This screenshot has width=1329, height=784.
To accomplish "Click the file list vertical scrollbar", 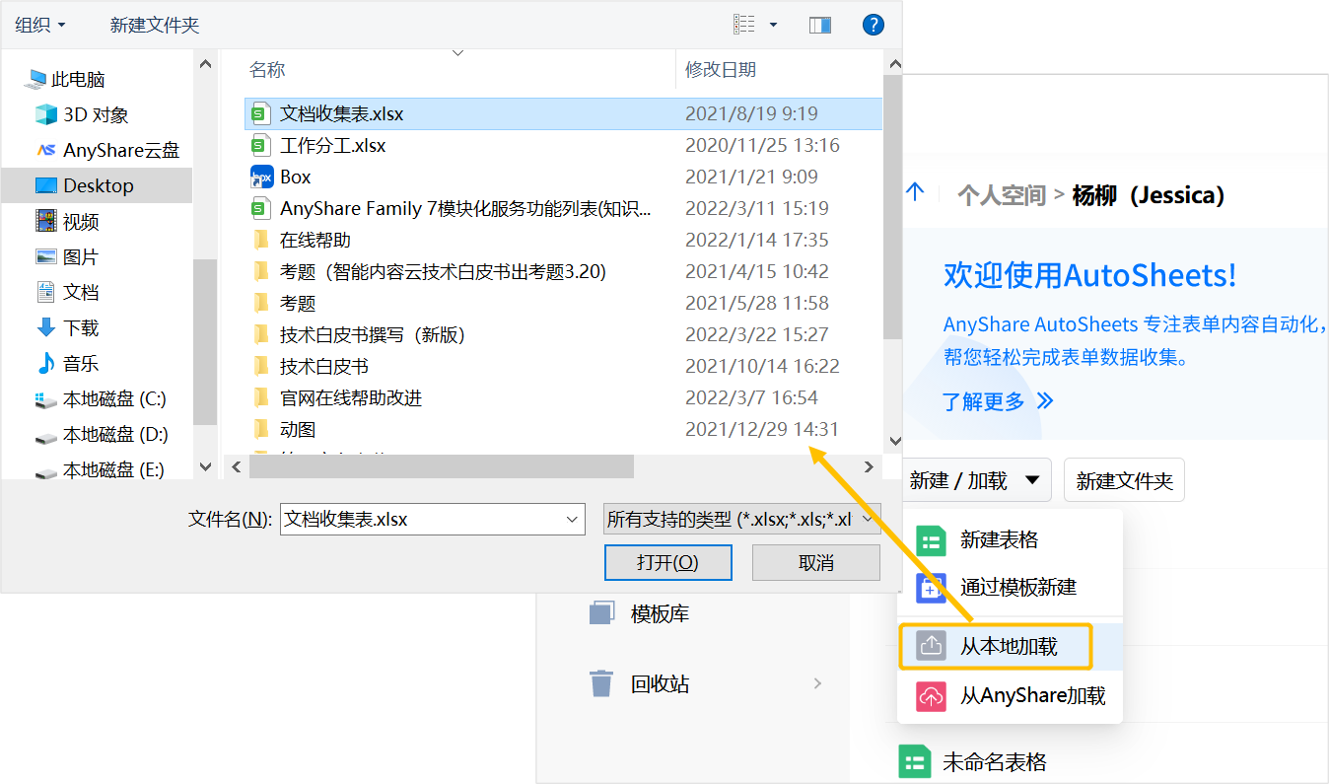I will (893, 207).
